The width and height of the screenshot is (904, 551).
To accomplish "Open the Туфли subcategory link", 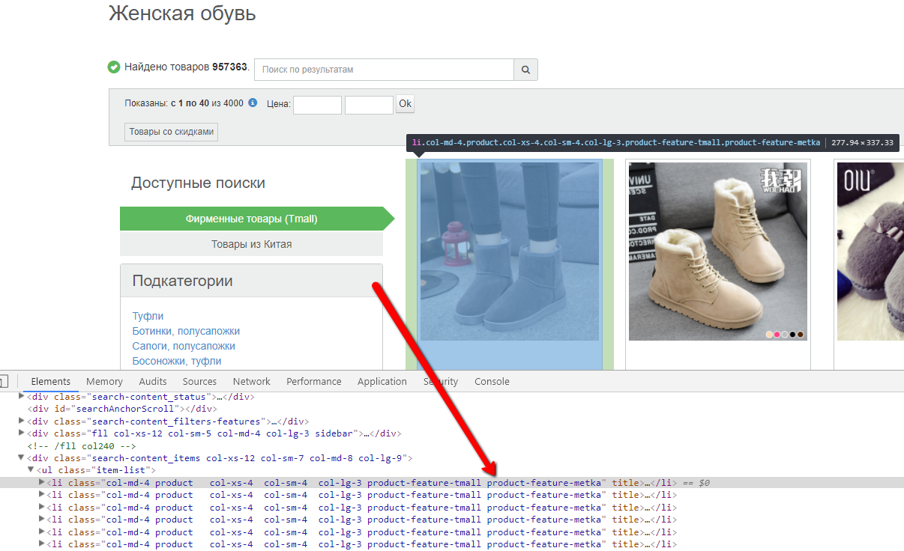I will point(148,316).
